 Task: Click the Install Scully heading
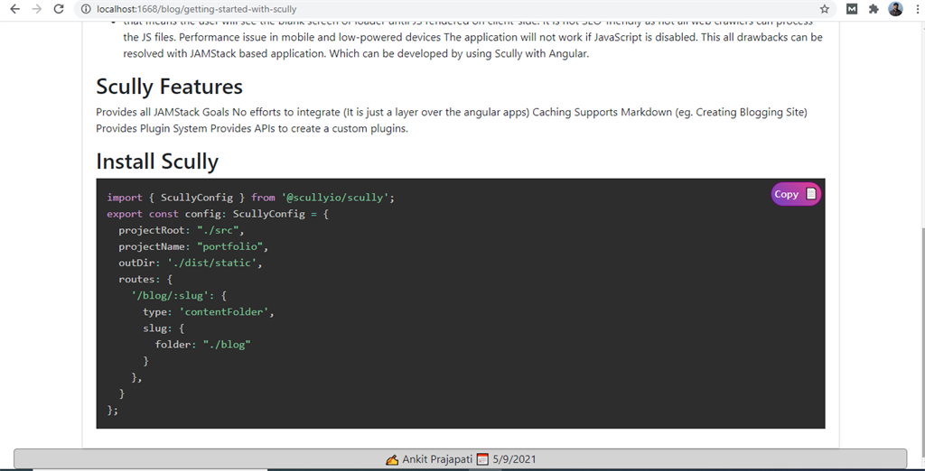[157, 161]
